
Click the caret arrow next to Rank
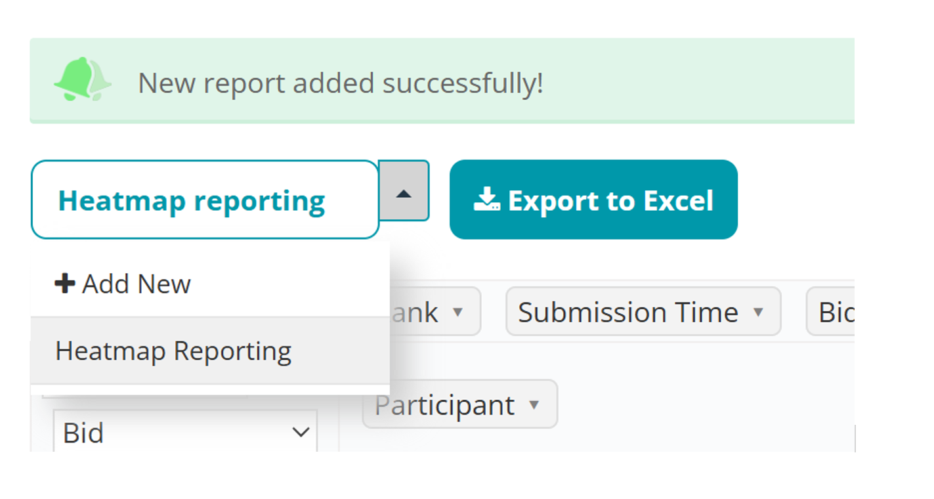click(x=458, y=312)
